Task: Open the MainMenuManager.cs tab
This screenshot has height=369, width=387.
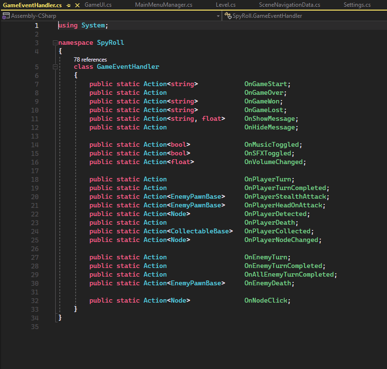Action: [163, 5]
